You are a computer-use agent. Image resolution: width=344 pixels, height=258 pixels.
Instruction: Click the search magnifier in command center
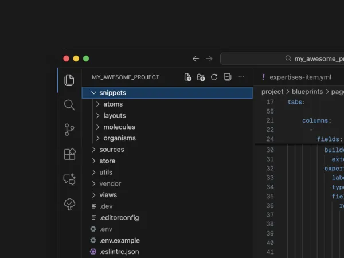tap(288, 58)
